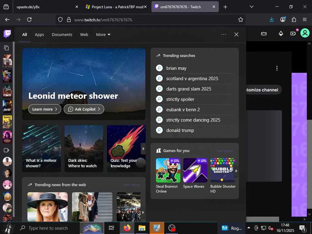This screenshot has height=234, width=312.
Task: Click the Type here to search box
Action: pyautogui.click(x=48, y=228)
